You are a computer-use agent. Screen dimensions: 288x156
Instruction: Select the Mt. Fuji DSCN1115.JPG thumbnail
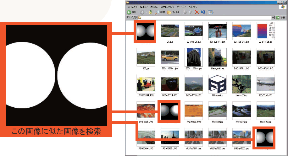194,84
